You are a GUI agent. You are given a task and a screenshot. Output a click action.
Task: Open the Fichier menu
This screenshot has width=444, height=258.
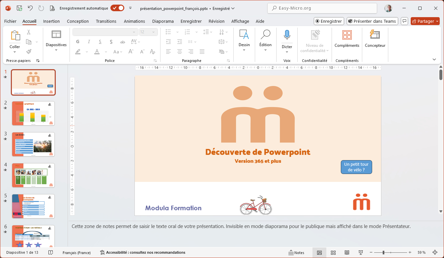[10, 21]
